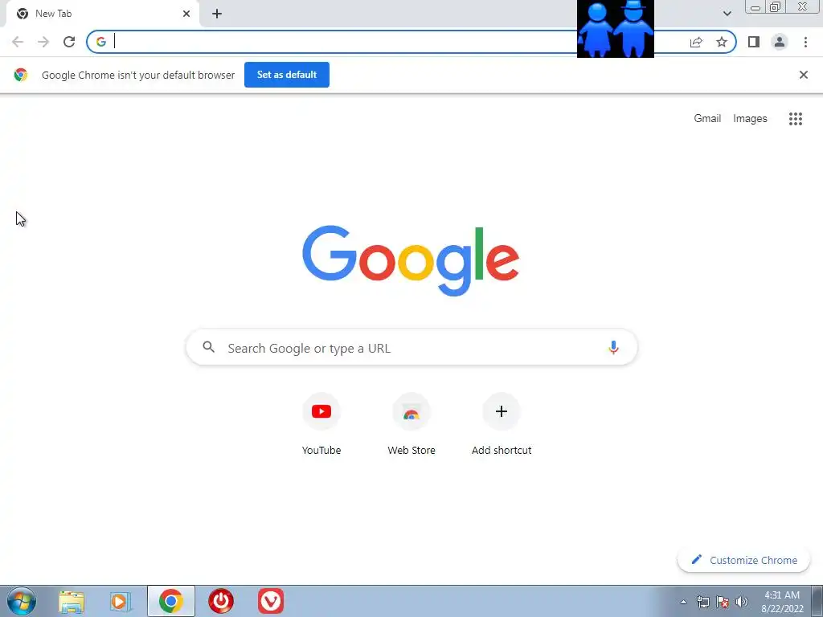The width and height of the screenshot is (823, 617).
Task: Focus the Search Google or type a URL box
Action: click(x=411, y=347)
